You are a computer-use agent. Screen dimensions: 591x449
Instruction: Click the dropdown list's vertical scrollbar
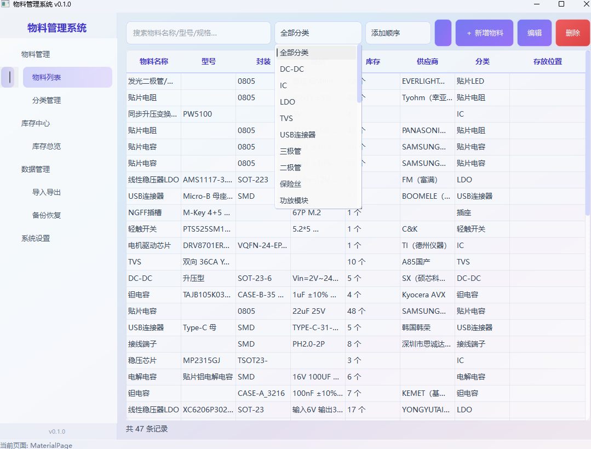(x=359, y=74)
